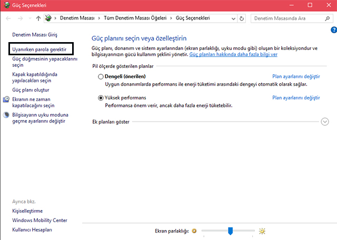The height and width of the screenshot is (240, 337).
Task: Click the dim brightness icon
Action: coord(194,231)
